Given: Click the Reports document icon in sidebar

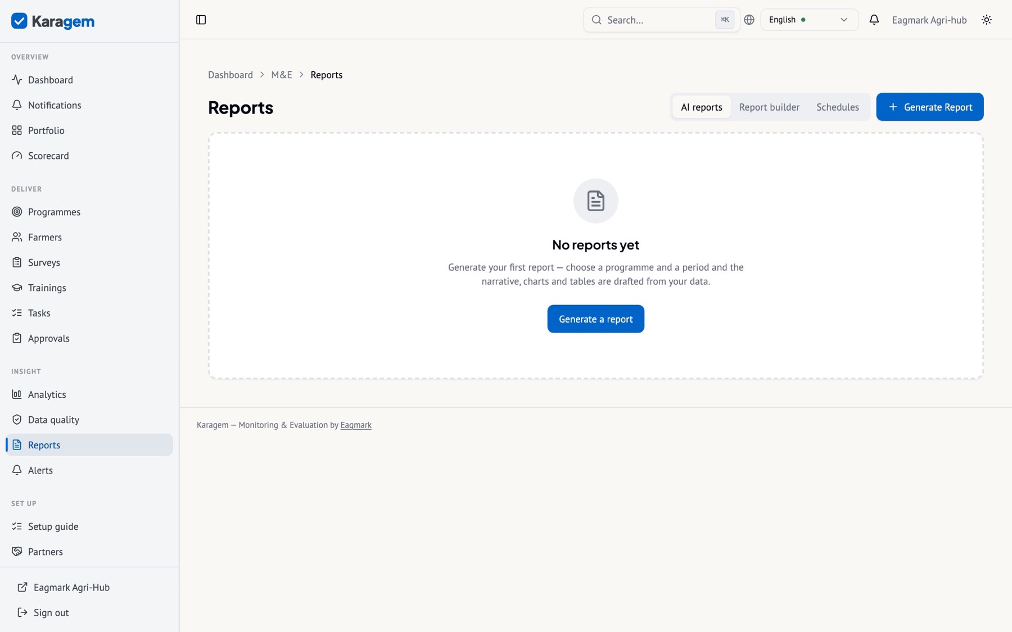Looking at the screenshot, I should pyautogui.click(x=17, y=445).
